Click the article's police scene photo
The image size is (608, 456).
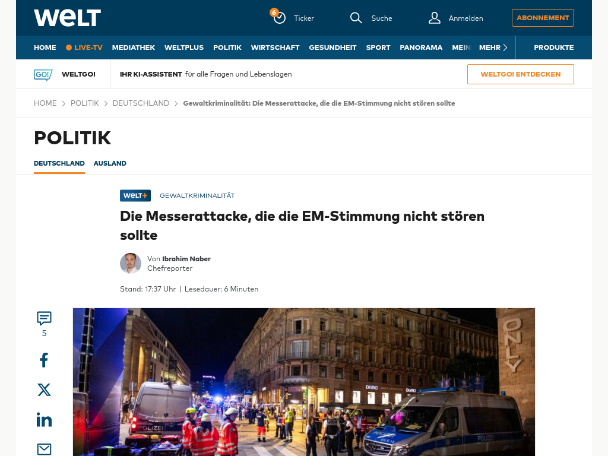click(x=304, y=382)
